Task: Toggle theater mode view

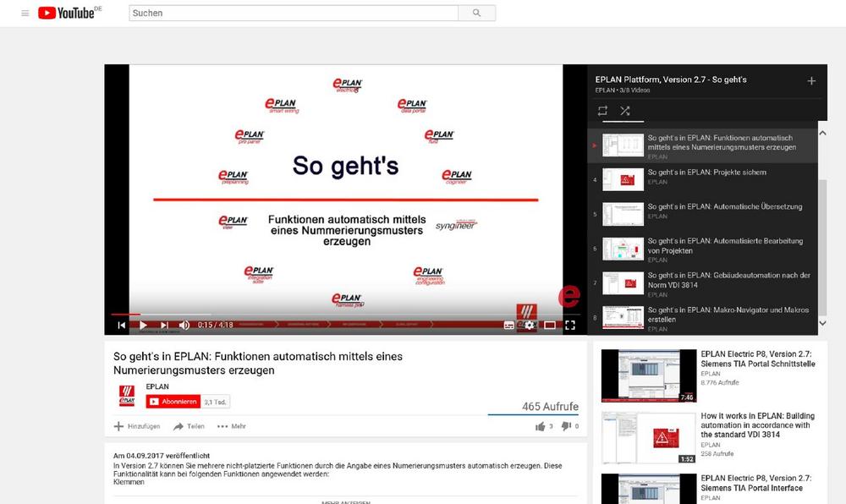Action: pyautogui.click(x=549, y=325)
